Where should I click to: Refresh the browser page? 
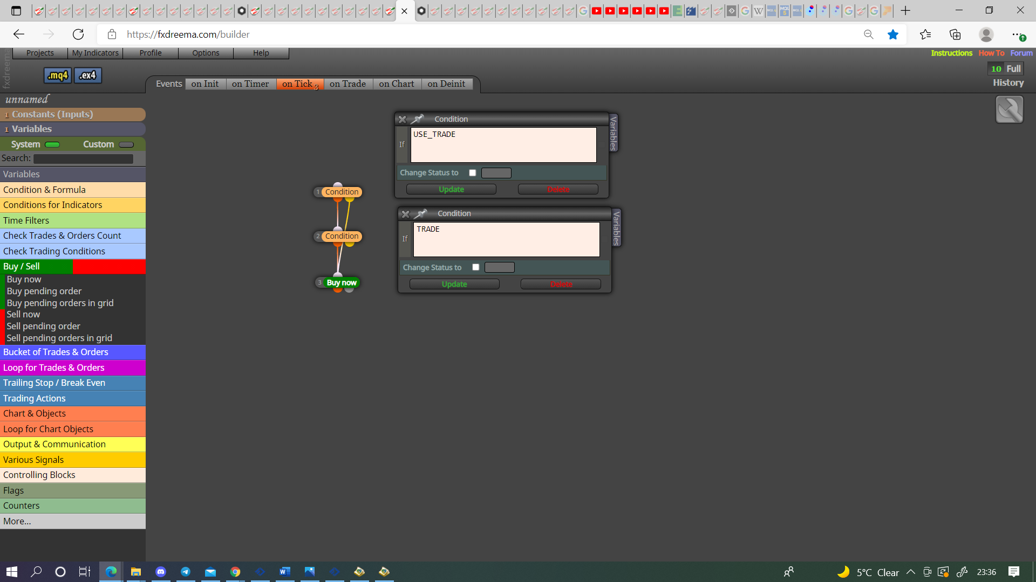point(78,34)
